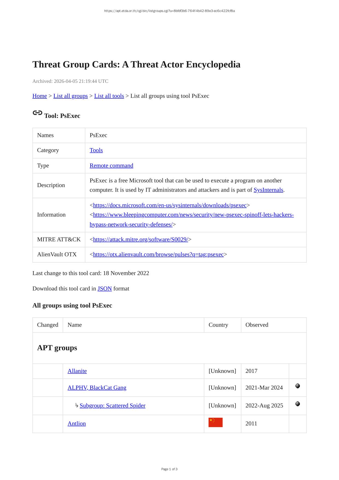Open Subgroup: Scattered Spider link
This screenshot has height=480, width=339.
click(112, 406)
